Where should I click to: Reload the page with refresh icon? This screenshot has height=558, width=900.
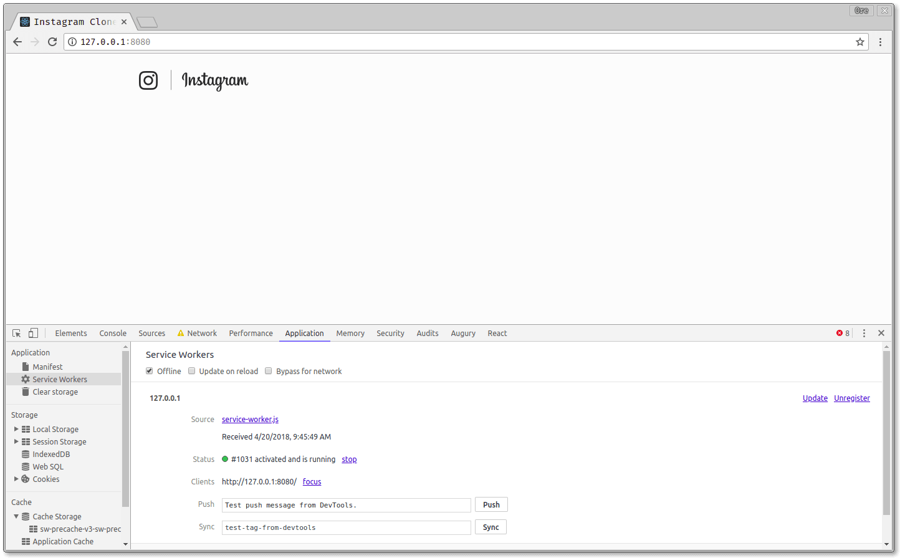[52, 42]
